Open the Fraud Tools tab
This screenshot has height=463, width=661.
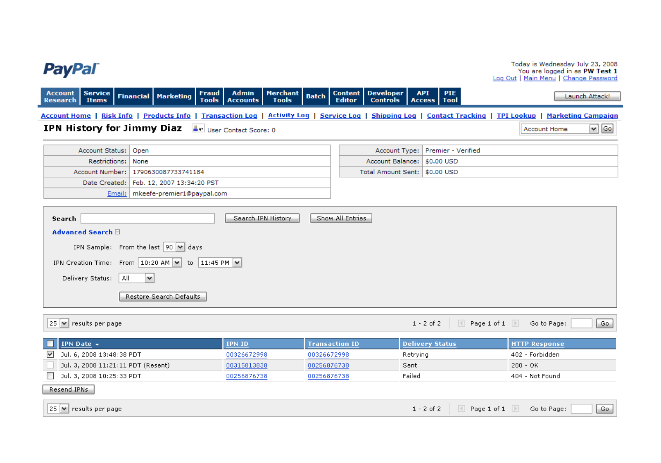pos(209,96)
